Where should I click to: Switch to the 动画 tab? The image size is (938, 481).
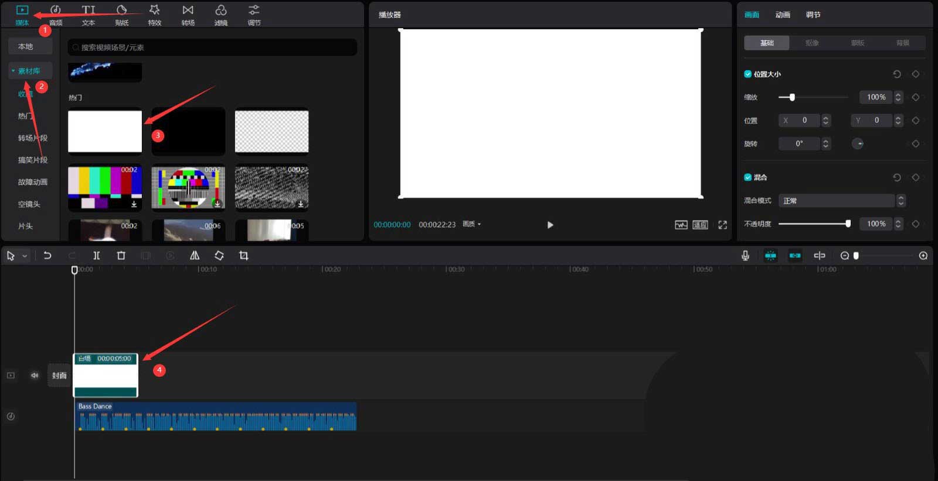(783, 15)
